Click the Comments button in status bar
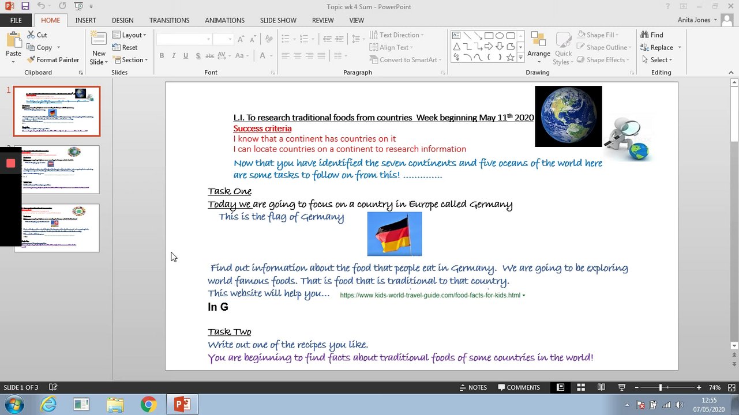739x415 pixels. tap(519, 387)
